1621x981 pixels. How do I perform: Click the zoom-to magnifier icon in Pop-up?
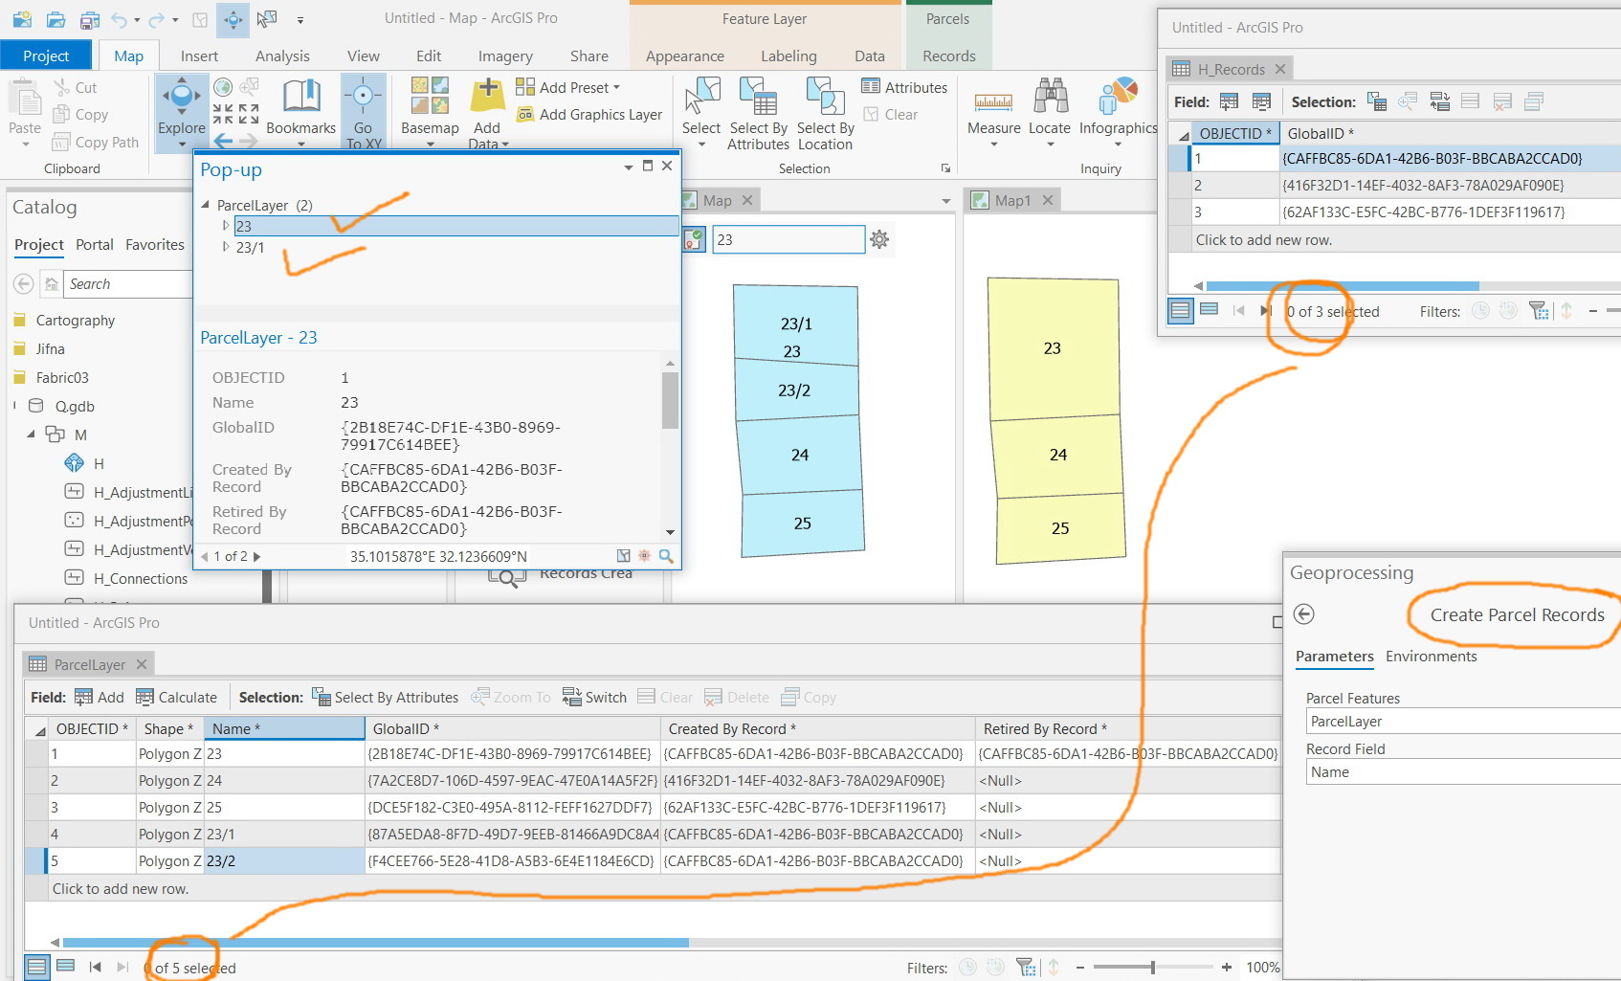pos(666,556)
